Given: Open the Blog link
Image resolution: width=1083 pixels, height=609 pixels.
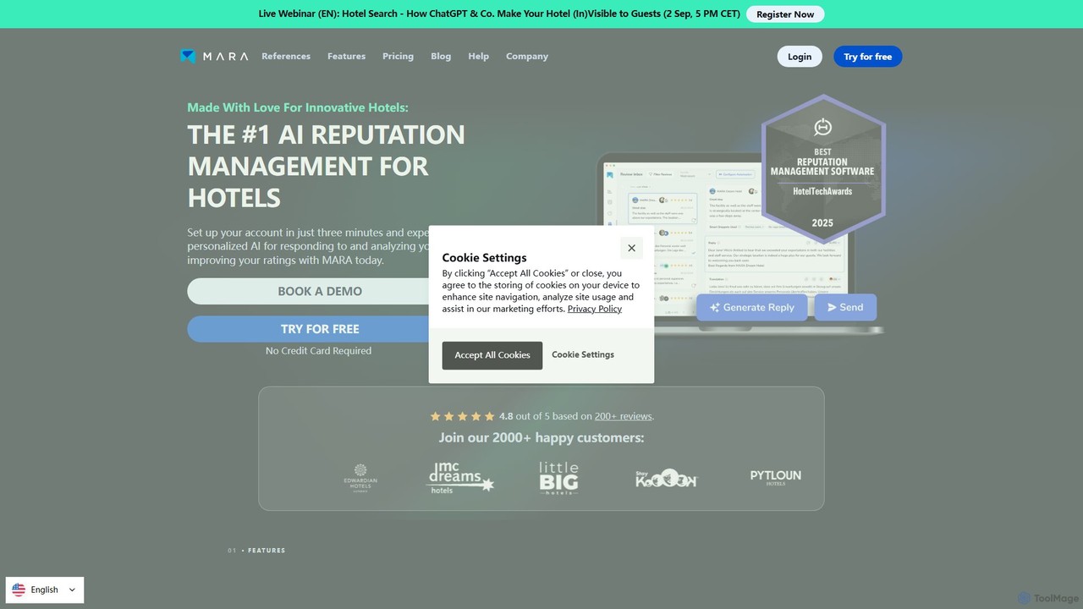Looking at the screenshot, I should [441, 56].
